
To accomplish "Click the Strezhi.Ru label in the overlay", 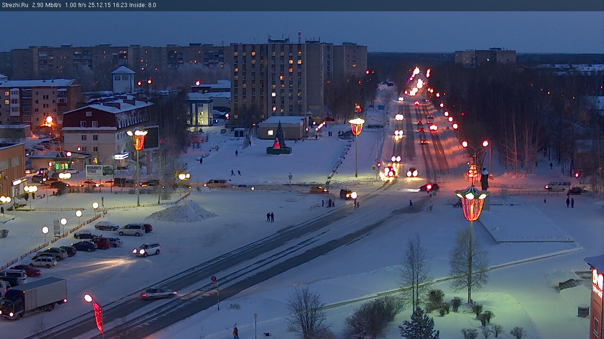I will pos(15,5).
